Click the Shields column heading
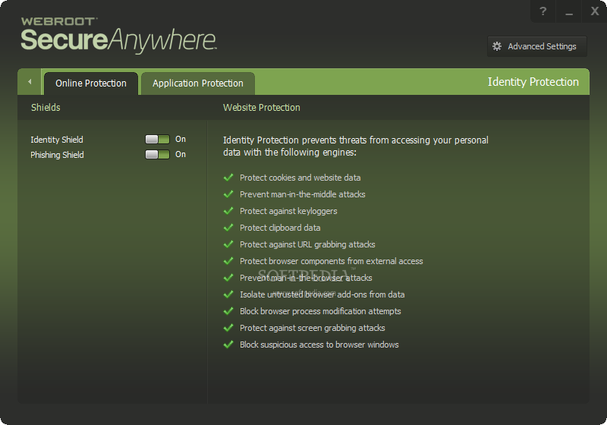The image size is (607, 425). point(46,108)
